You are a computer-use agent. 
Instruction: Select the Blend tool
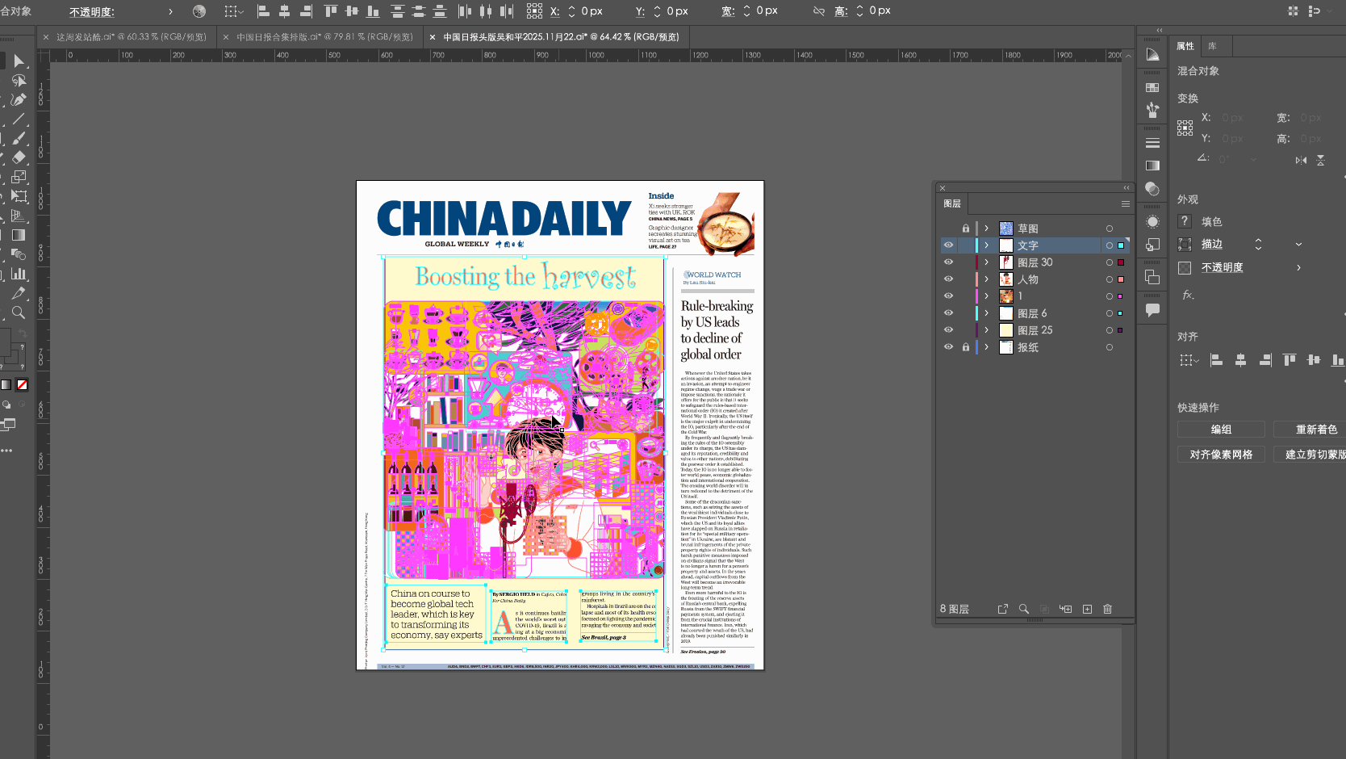click(19, 254)
